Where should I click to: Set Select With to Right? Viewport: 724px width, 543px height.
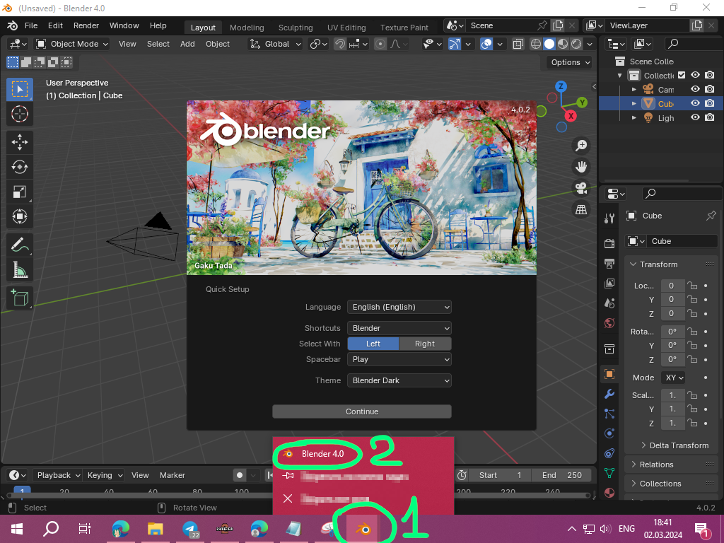tap(425, 344)
